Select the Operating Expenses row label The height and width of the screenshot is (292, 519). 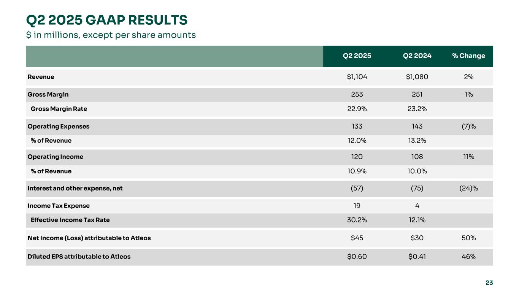point(59,126)
